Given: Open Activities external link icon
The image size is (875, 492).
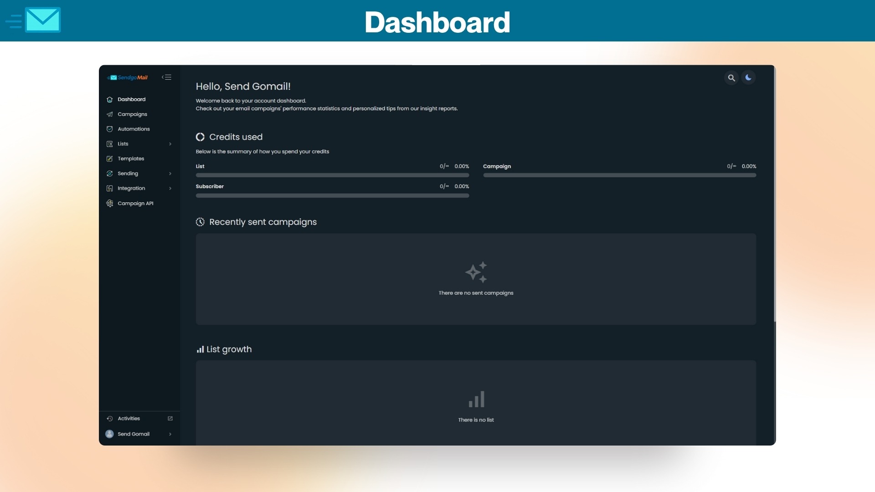Looking at the screenshot, I should tap(170, 419).
